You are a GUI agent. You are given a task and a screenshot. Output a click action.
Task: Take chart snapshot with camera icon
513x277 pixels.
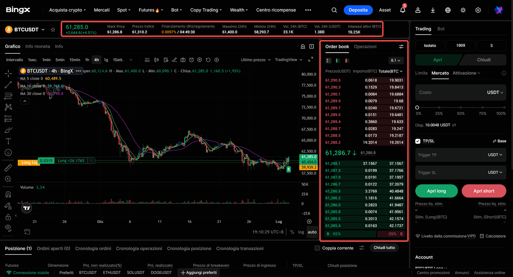pos(183,60)
